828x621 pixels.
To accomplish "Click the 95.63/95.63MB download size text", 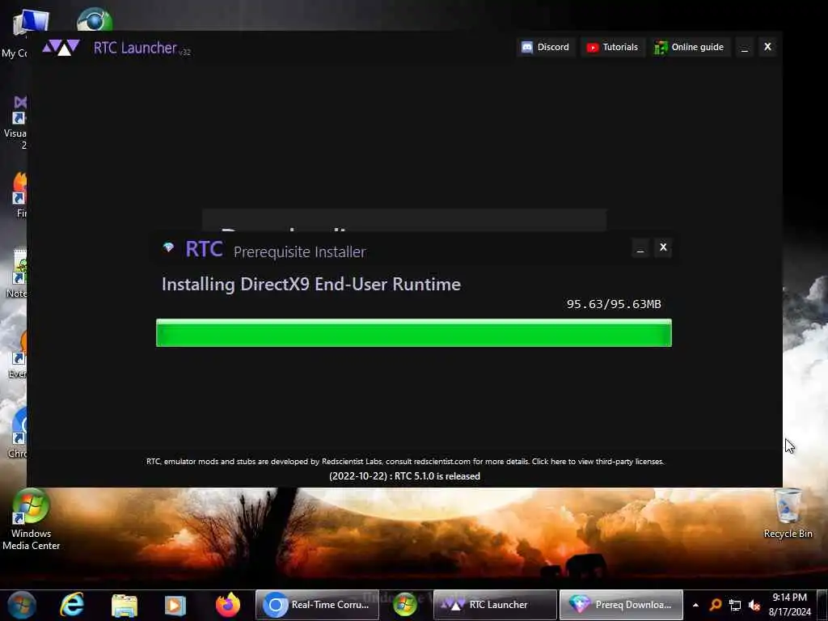I will click(614, 304).
